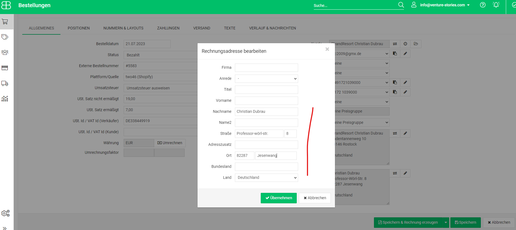
Task: Edit the 172 1039000 number with pencil icon
Action: (x=405, y=92)
